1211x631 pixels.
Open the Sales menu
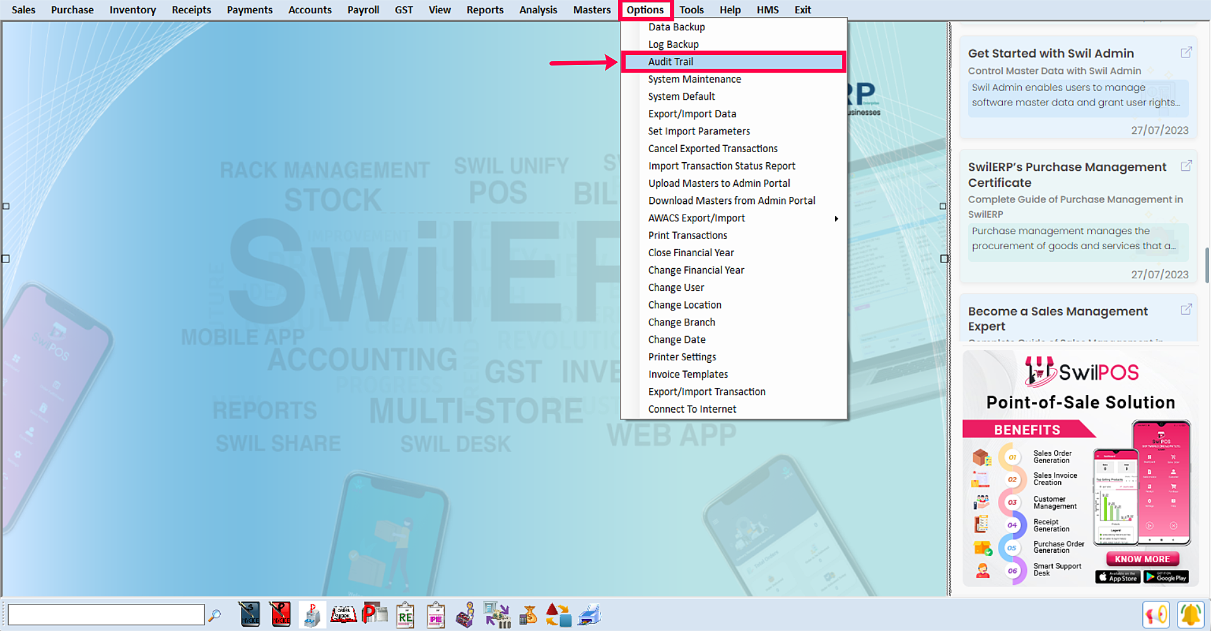[x=23, y=9]
